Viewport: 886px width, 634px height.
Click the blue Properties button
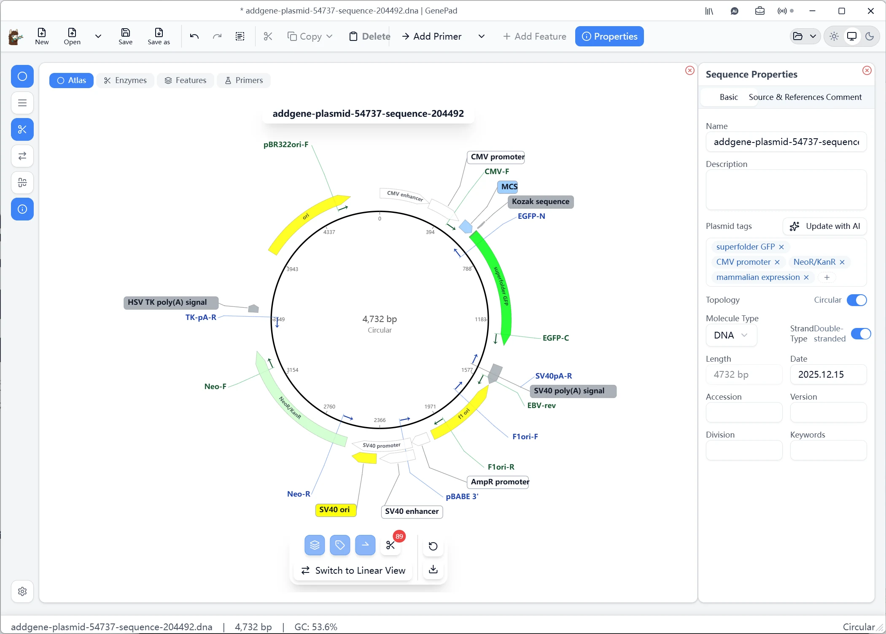[x=609, y=36]
